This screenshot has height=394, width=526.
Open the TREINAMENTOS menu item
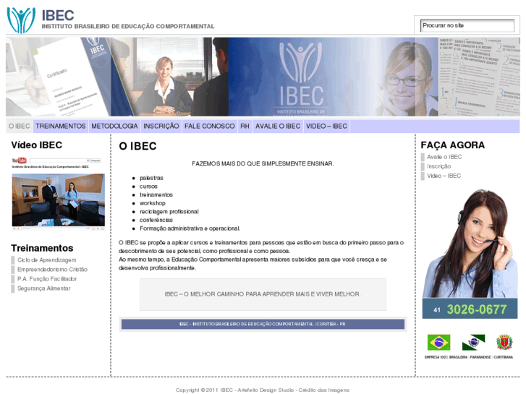[x=61, y=126]
